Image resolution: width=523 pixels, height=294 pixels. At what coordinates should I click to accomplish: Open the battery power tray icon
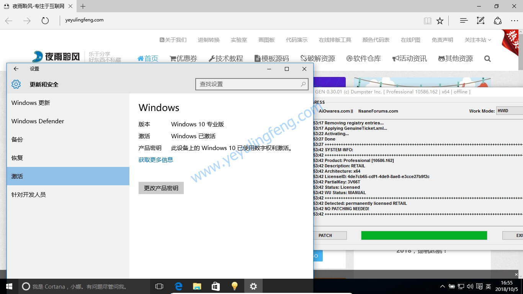452,286
